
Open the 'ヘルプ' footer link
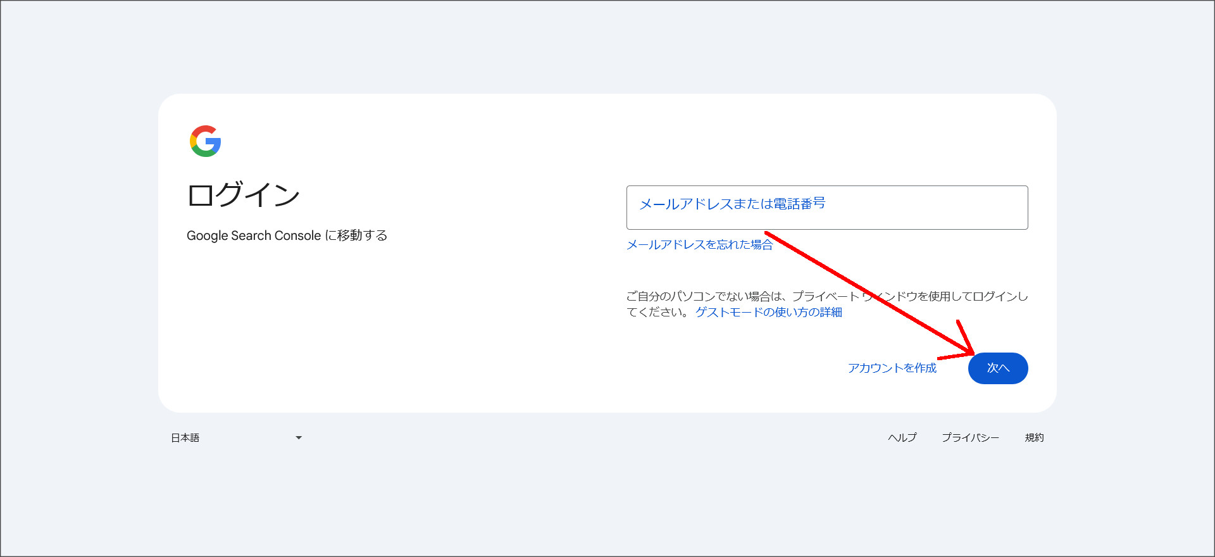point(902,437)
